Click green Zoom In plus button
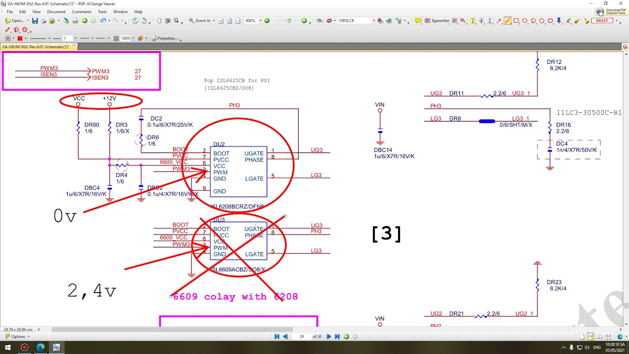The width and height of the screenshot is (629, 354). click(304, 21)
